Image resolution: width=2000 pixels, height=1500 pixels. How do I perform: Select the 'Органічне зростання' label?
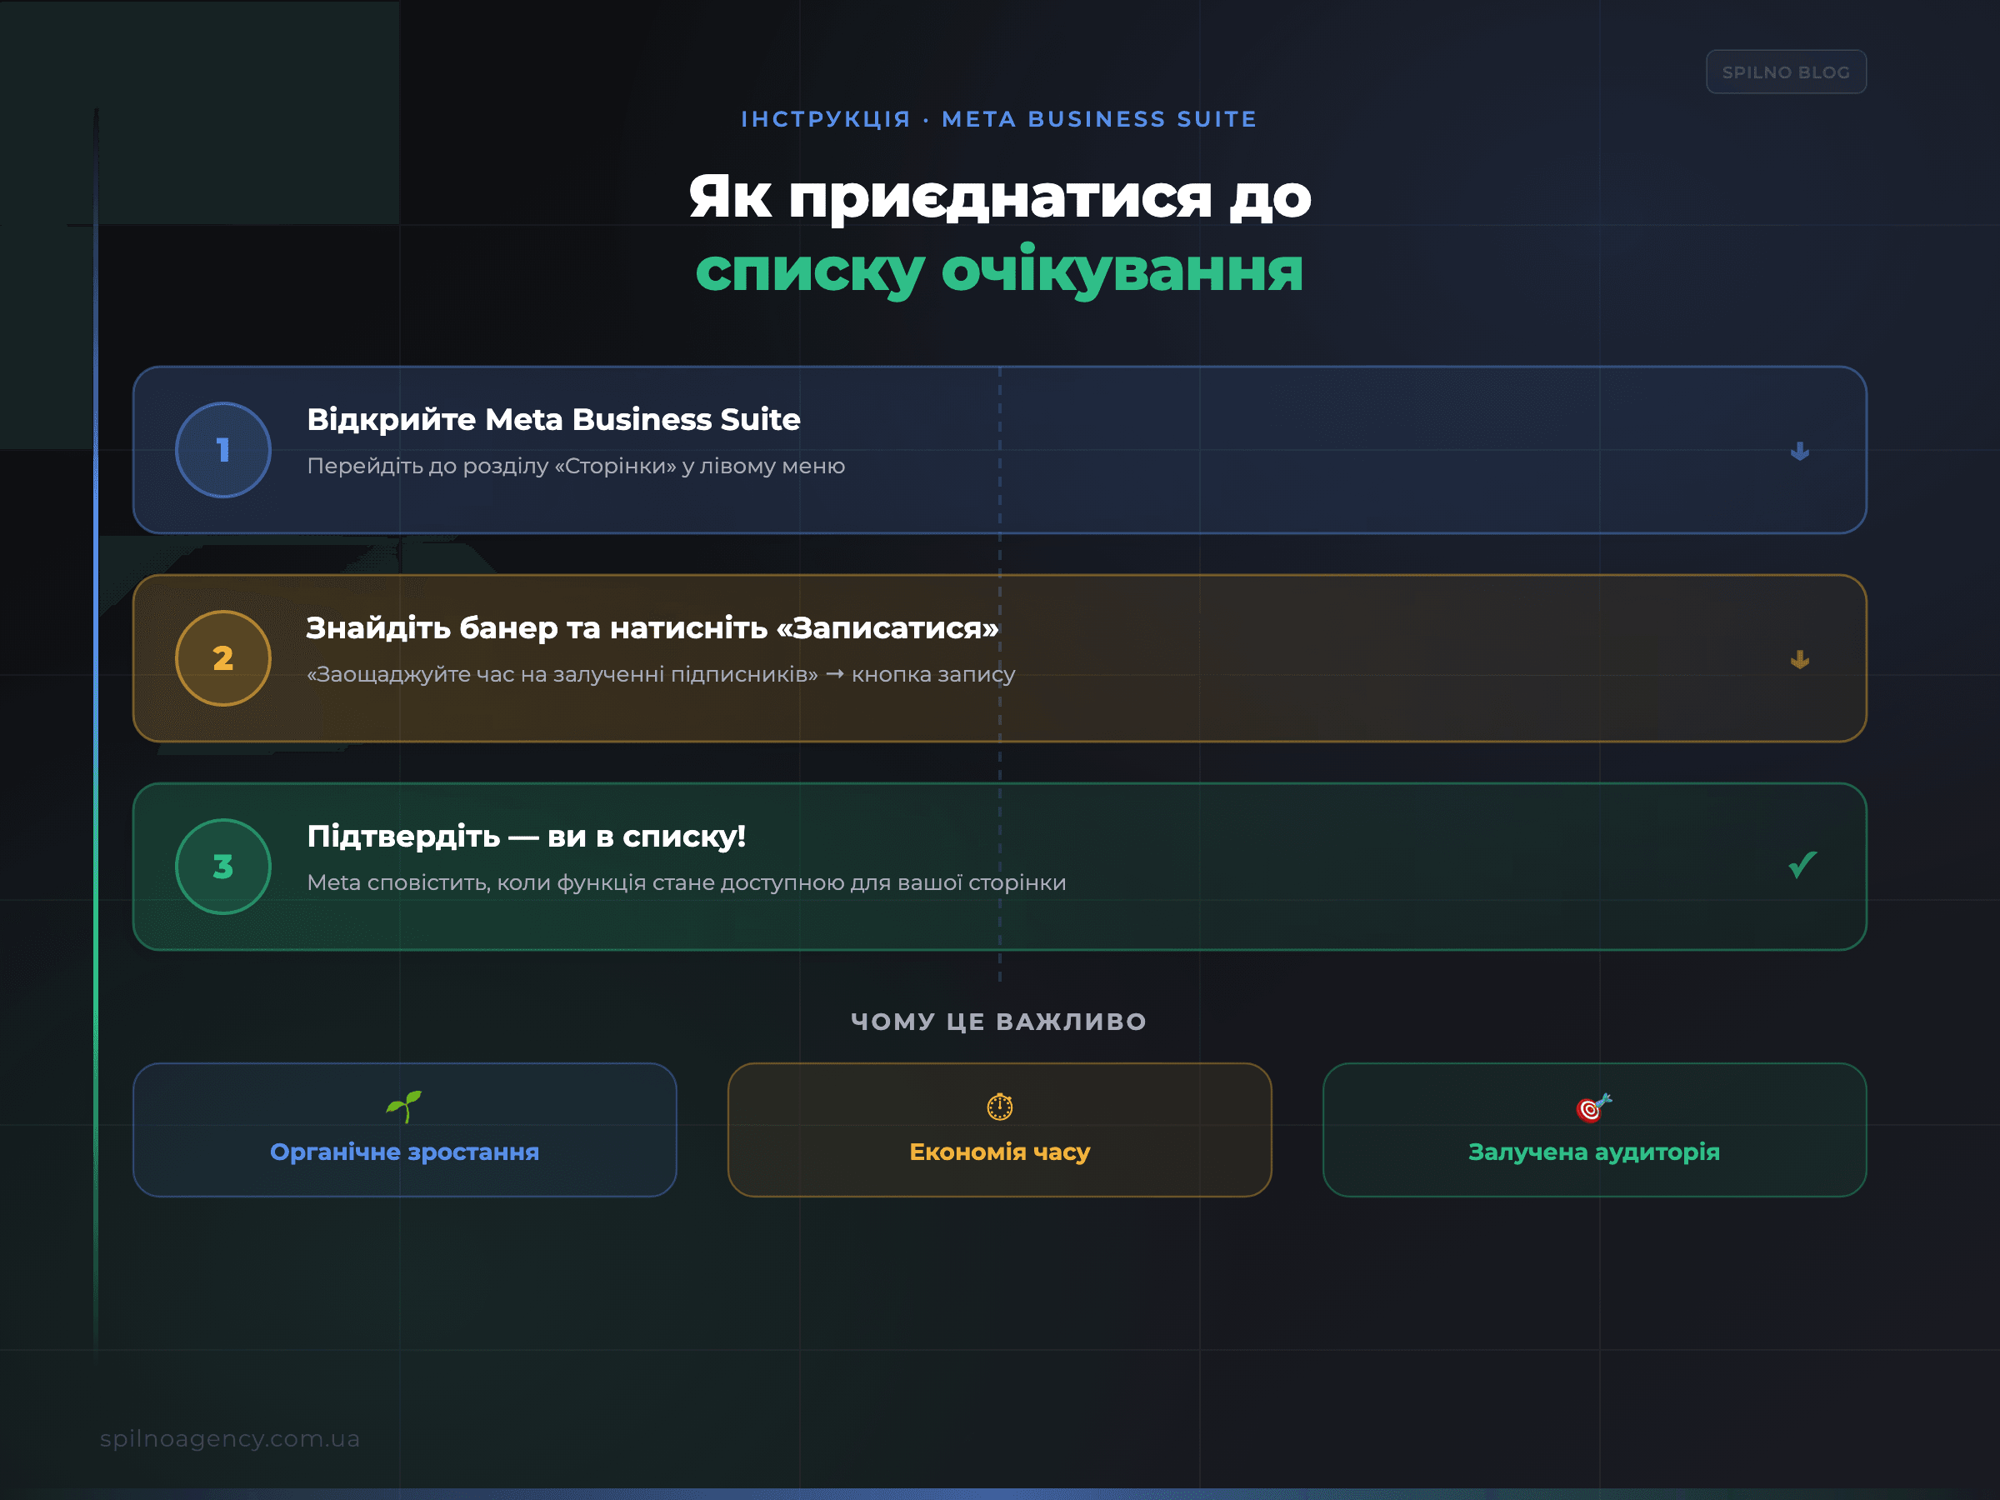(x=404, y=1152)
